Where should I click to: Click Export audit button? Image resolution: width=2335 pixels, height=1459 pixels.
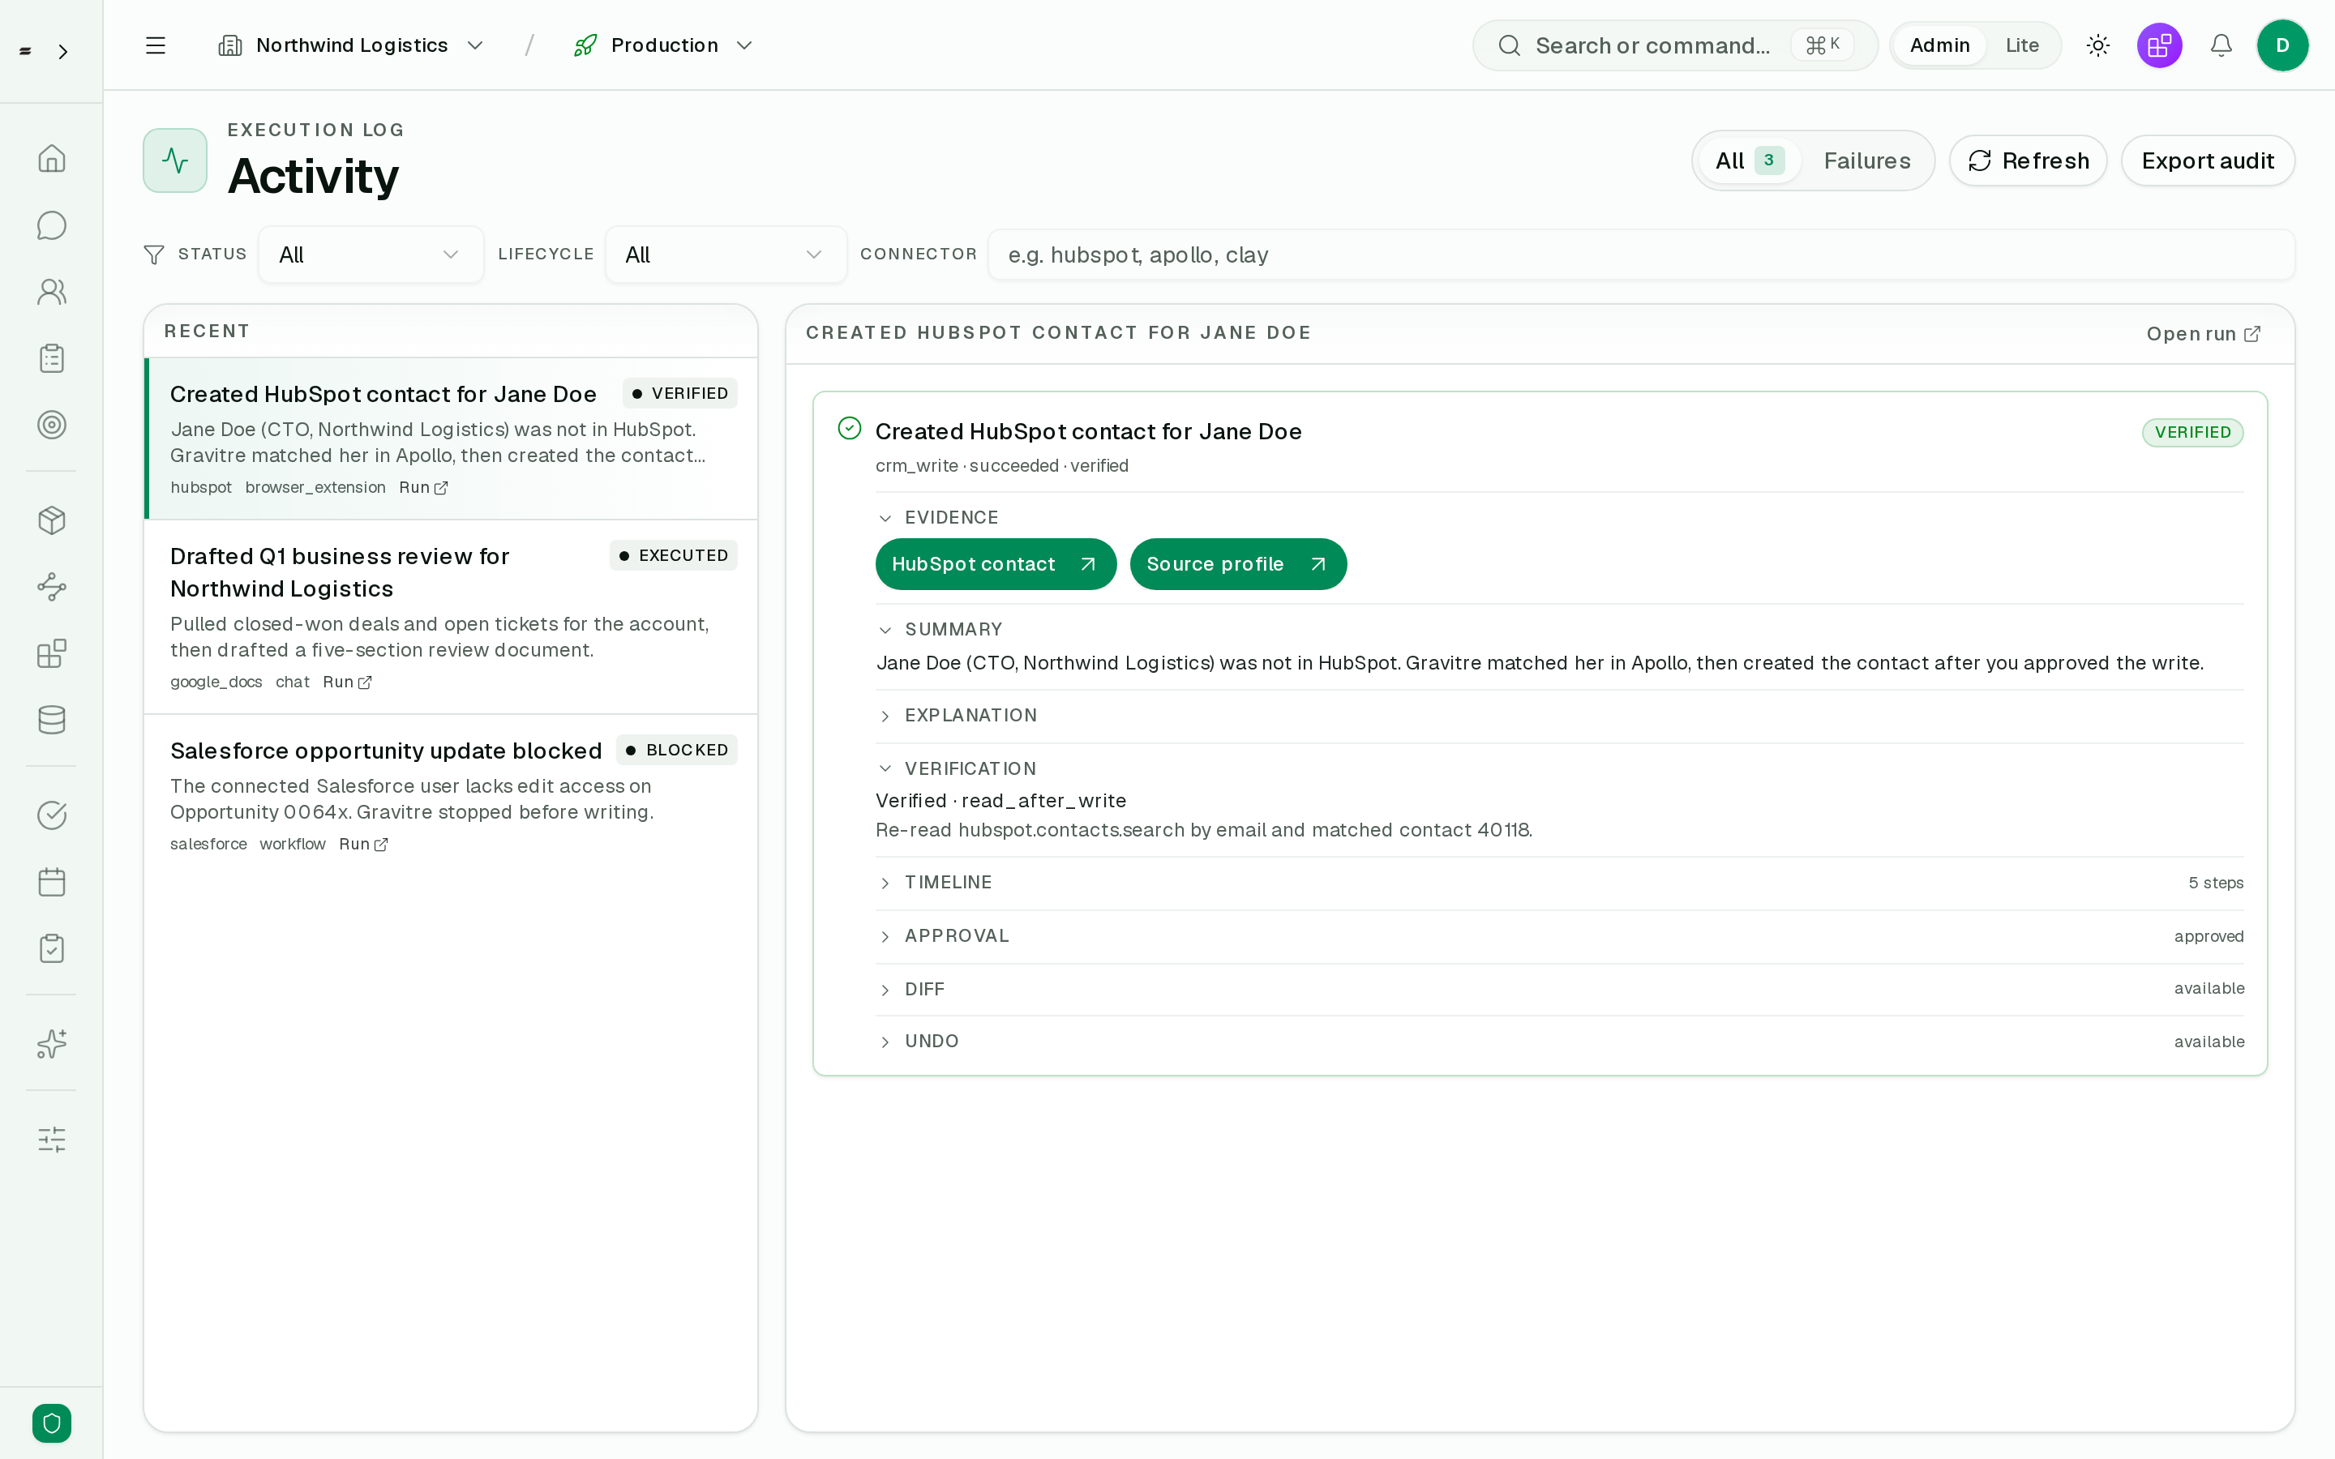pyautogui.click(x=2208, y=160)
